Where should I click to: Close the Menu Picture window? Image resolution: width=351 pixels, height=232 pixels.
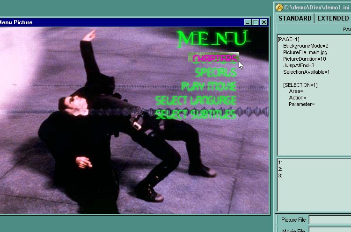point(264,22)
